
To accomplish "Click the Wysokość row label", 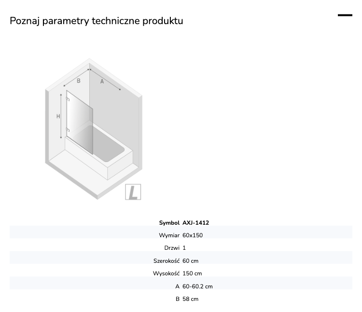I will 166,273.
